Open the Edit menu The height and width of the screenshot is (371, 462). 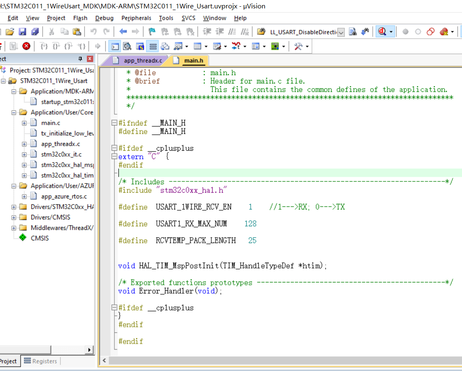13,18
